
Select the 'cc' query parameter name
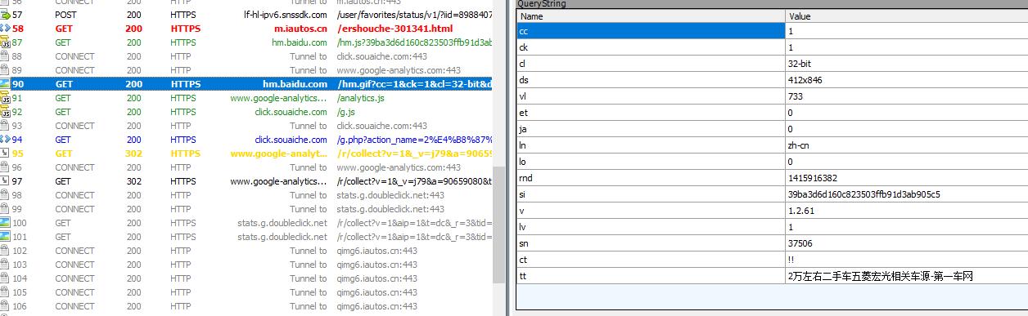651,30
